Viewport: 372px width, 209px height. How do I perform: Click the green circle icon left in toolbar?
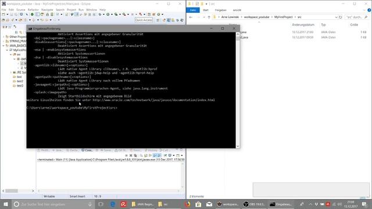32,15
